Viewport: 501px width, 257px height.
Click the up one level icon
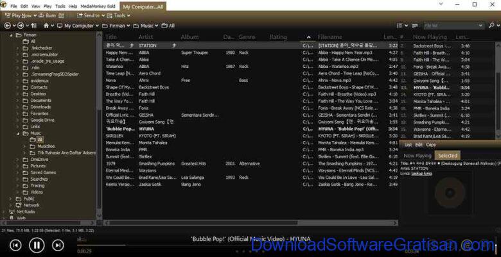click(34, 26)
